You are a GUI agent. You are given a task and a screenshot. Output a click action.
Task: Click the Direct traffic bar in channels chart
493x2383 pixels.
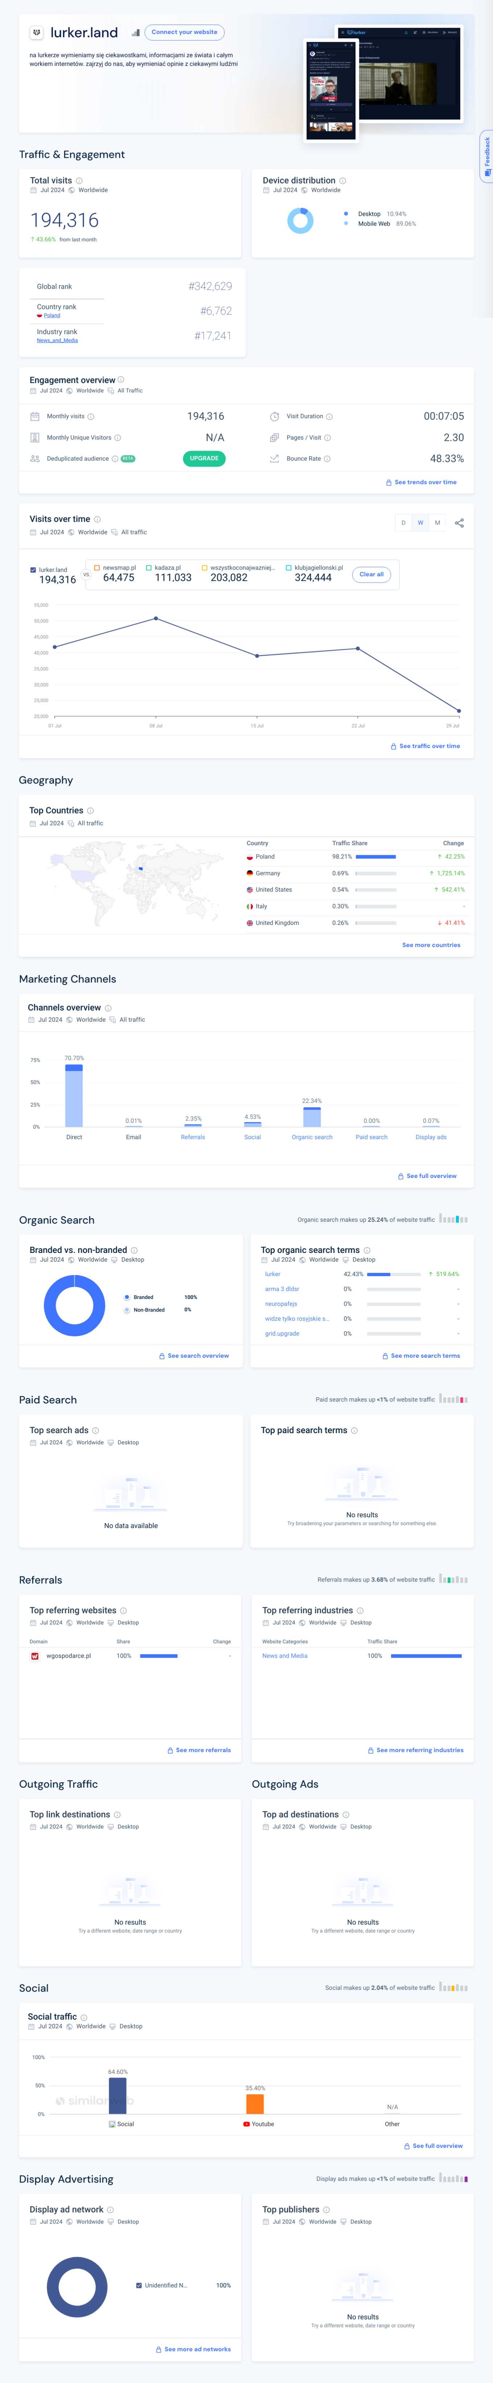74,1095
